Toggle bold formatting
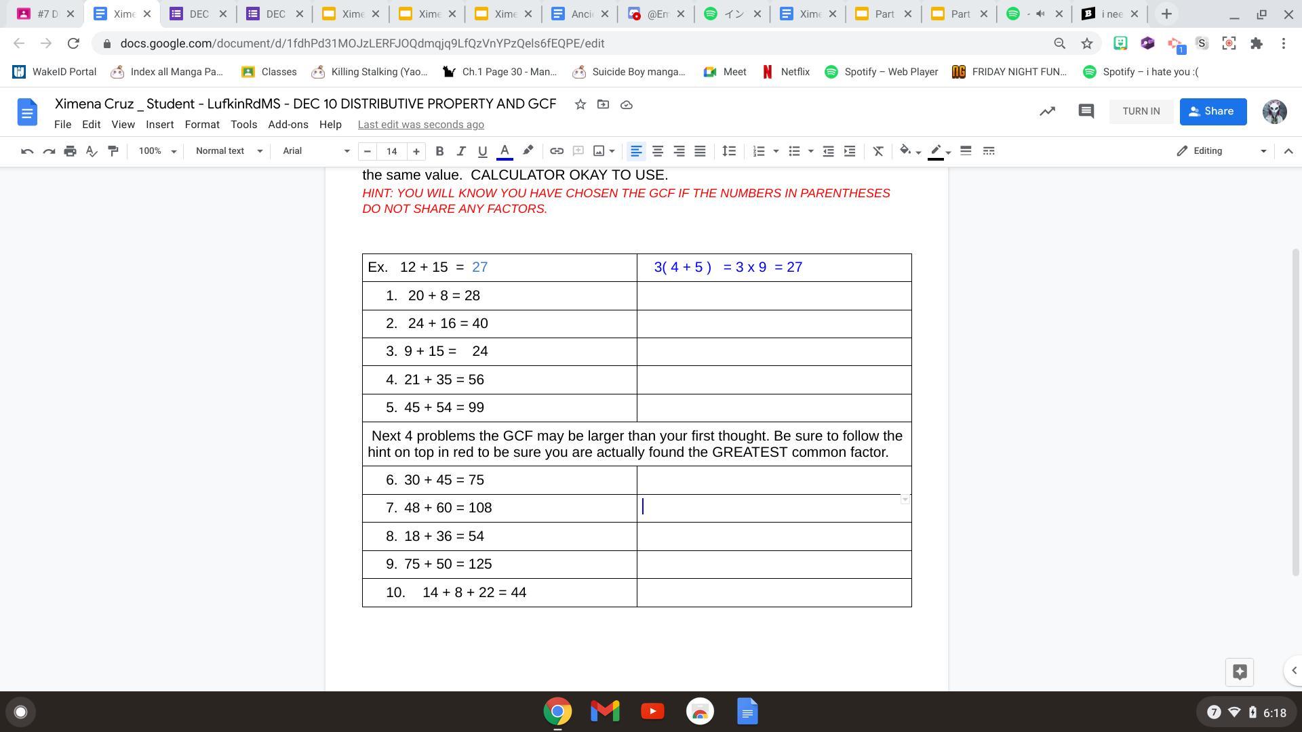 click(x=439, y=151)
